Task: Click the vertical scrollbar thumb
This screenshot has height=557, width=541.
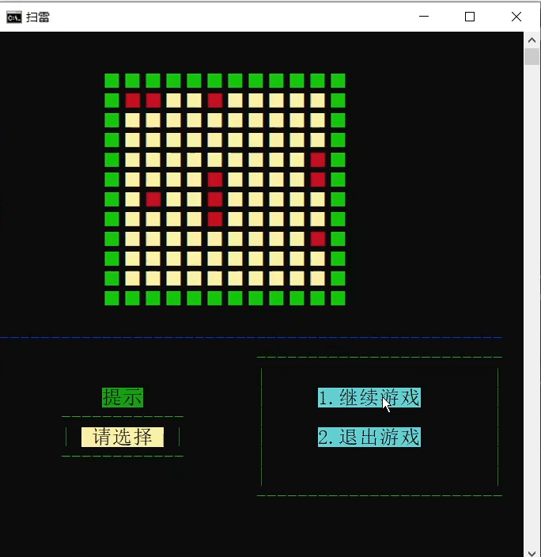Action: pyautogui.click(x=532, y=57)
